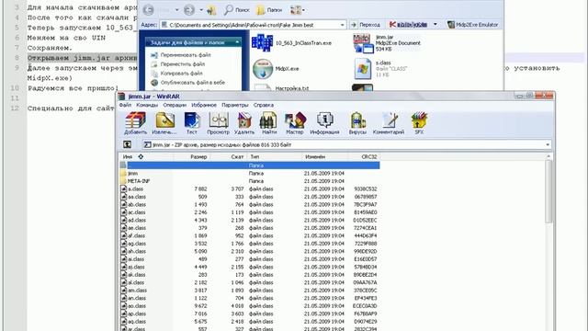The image size is (588, 331).
Task: Click the Kaspersky toolbar item in Explorer
Action: (x=408, y=25)
